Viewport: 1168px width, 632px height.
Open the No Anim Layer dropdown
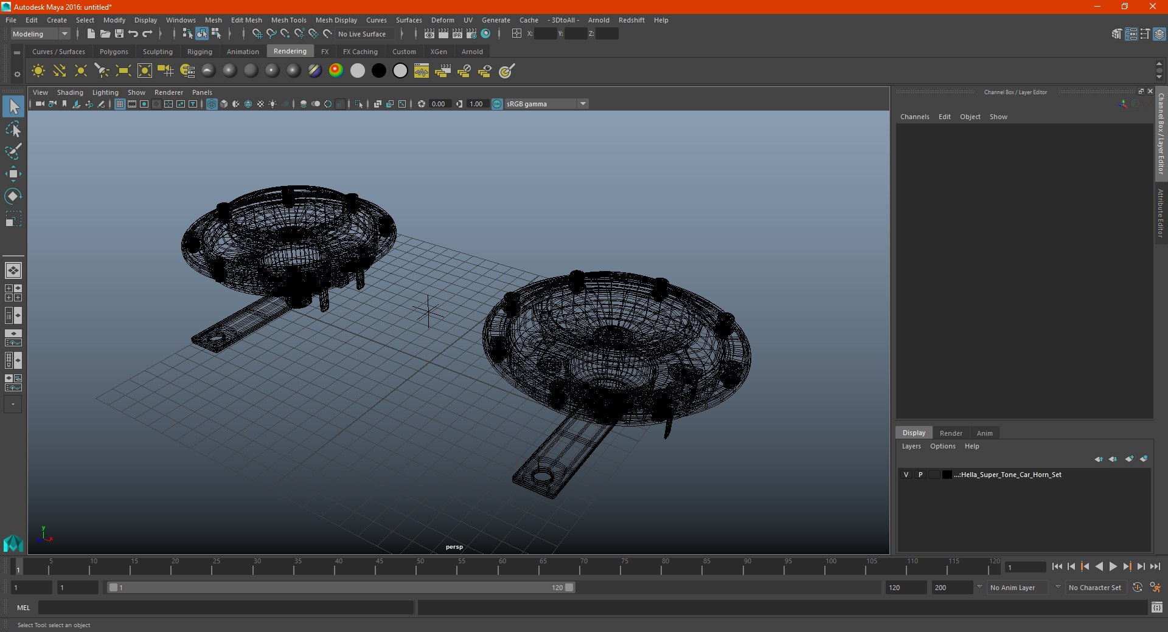coord(1018,588)
